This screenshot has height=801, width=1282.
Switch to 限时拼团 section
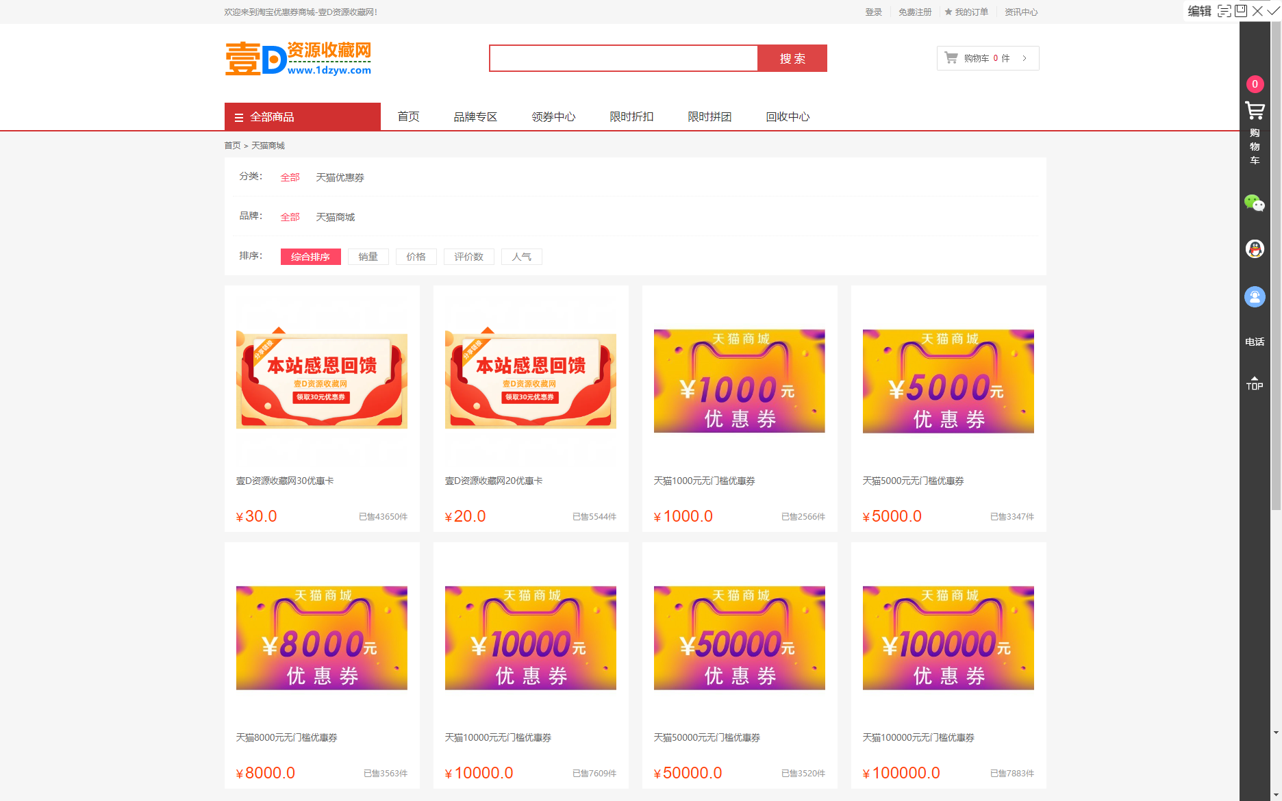coord(709,116)
